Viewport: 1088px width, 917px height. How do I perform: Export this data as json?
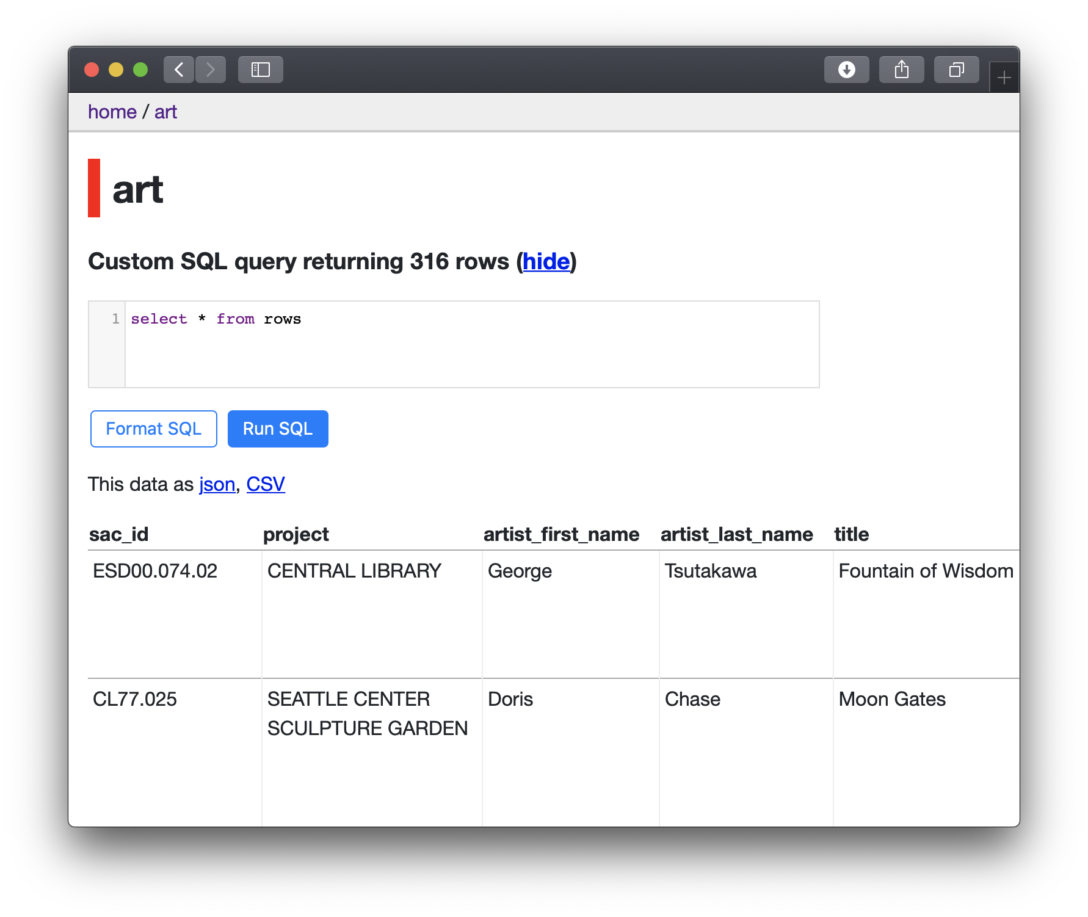pos(217,484)
